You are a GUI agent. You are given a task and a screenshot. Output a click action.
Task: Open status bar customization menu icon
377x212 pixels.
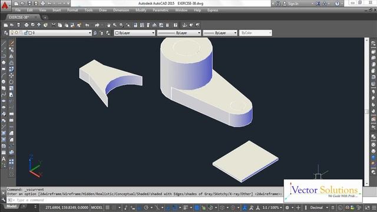coord(374,207)
